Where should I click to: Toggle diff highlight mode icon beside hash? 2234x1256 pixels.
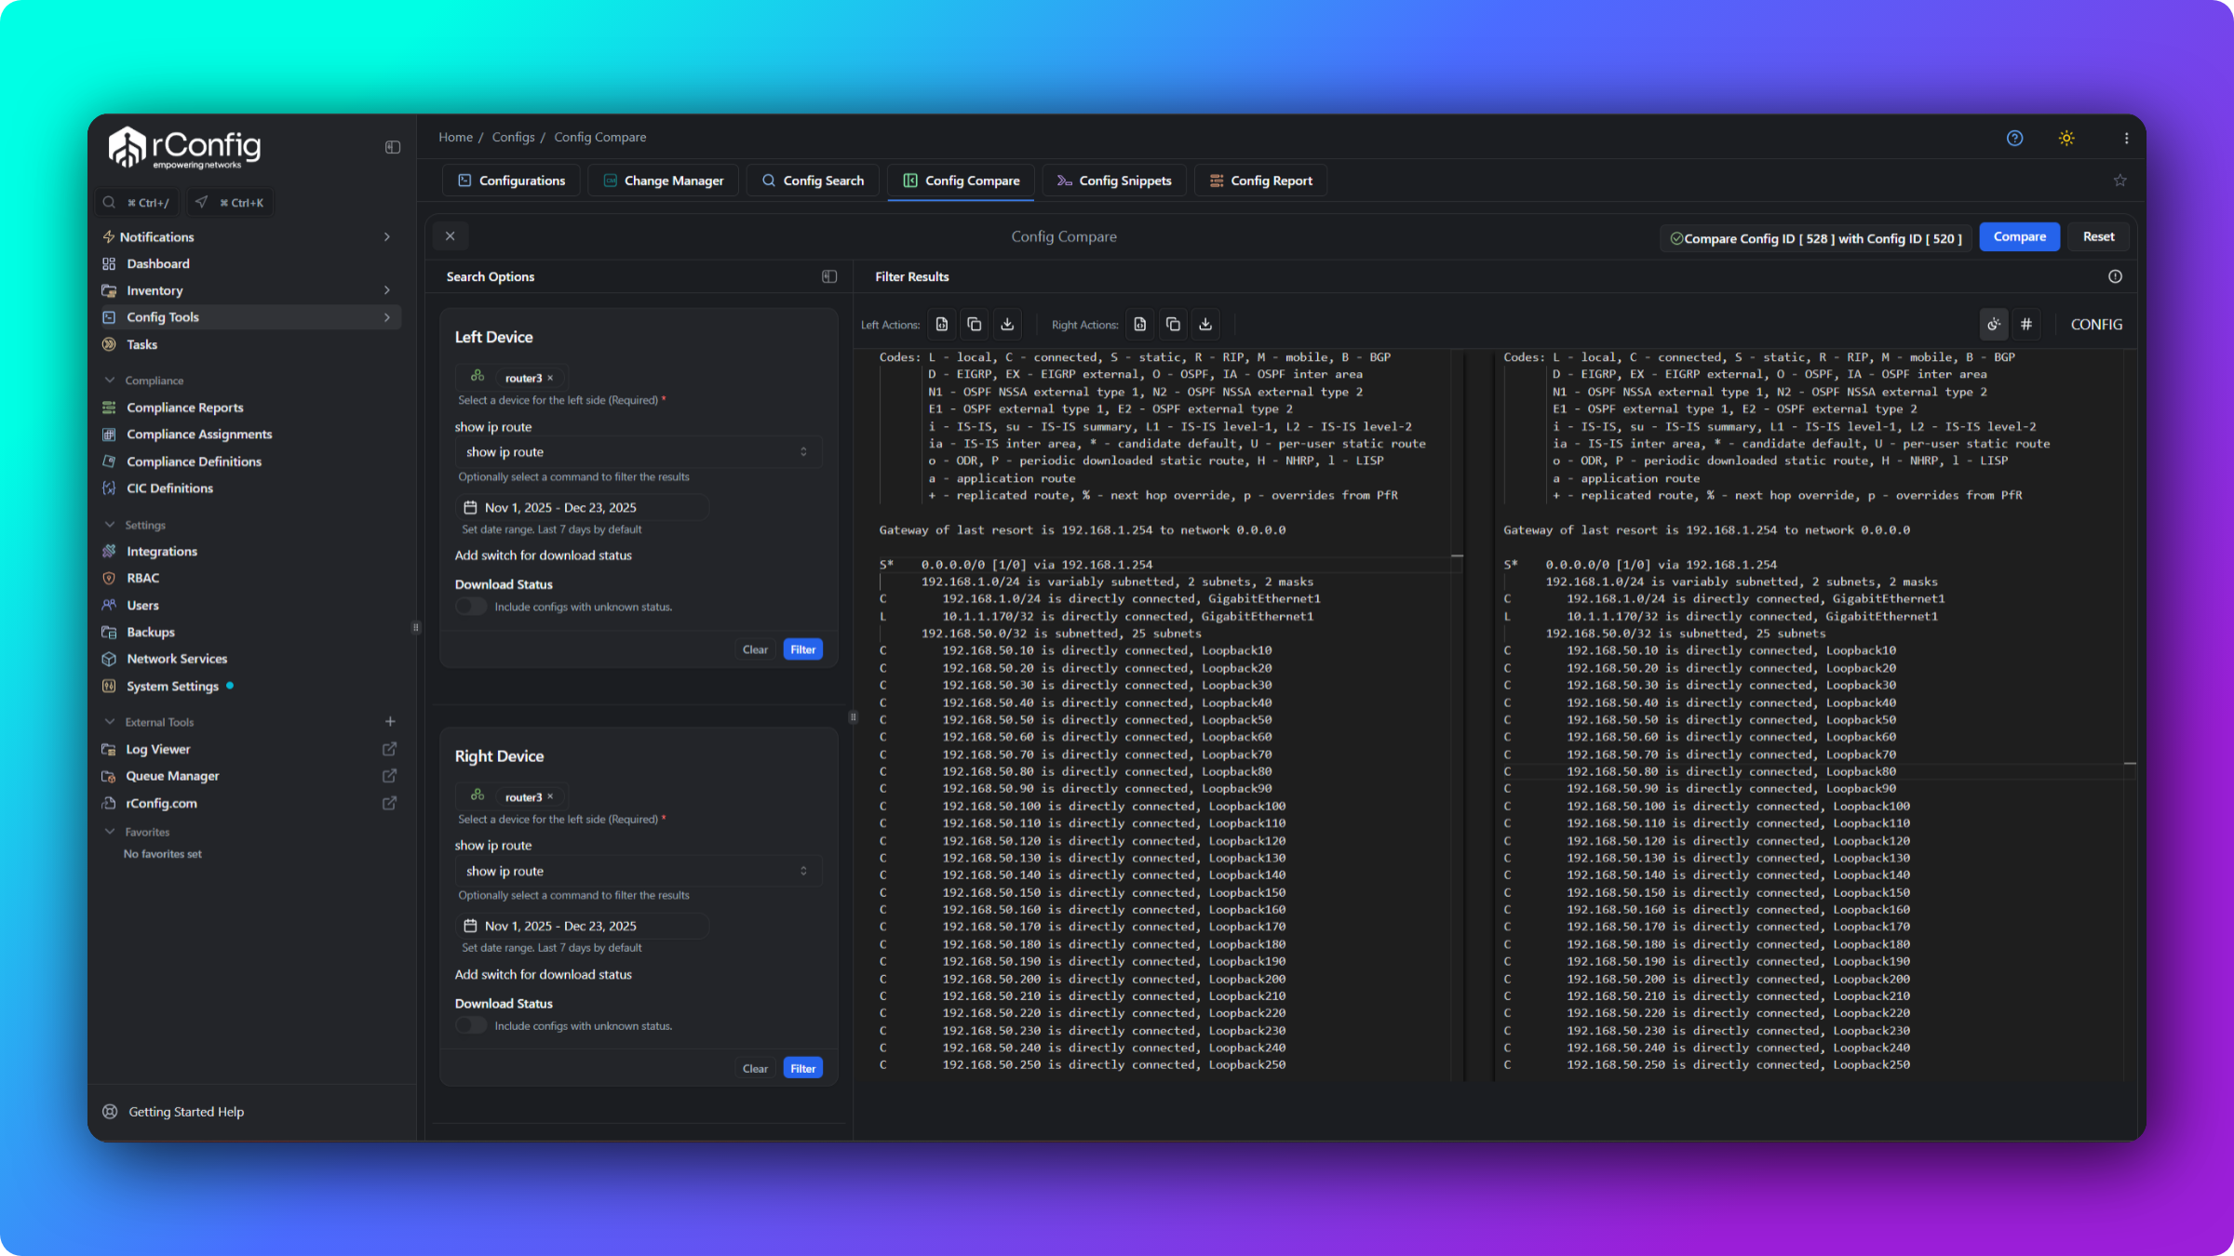(x=1994, y=324)
